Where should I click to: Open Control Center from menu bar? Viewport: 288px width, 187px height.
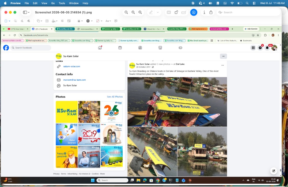click(254, 3)
